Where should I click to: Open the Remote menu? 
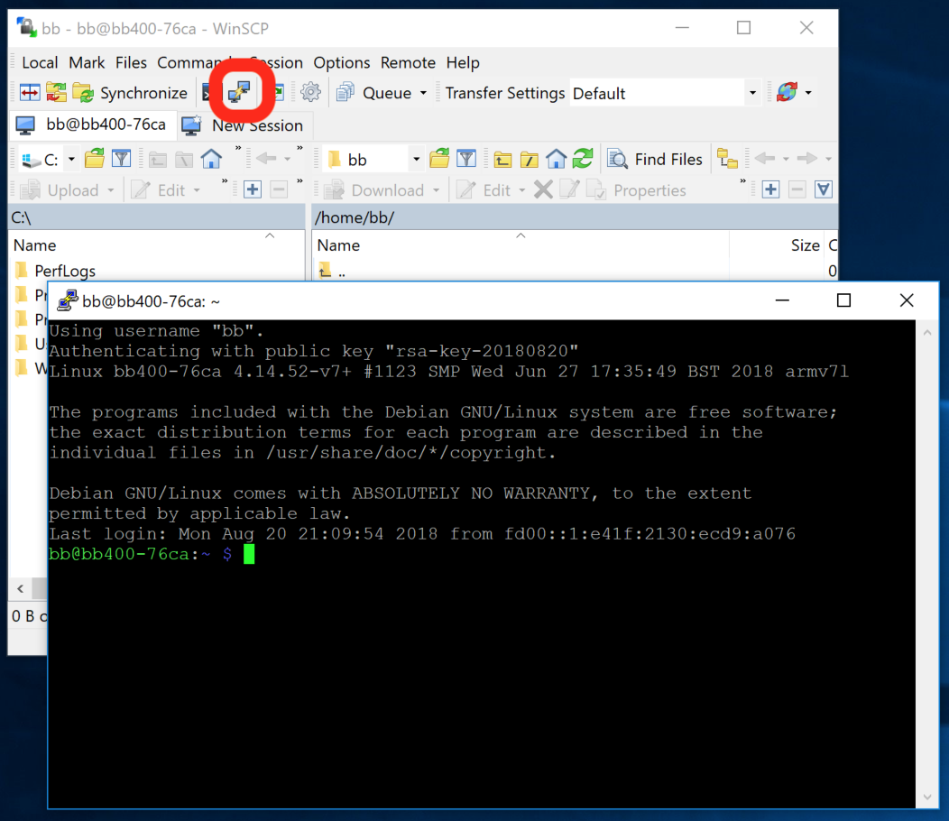click(408, 62)
